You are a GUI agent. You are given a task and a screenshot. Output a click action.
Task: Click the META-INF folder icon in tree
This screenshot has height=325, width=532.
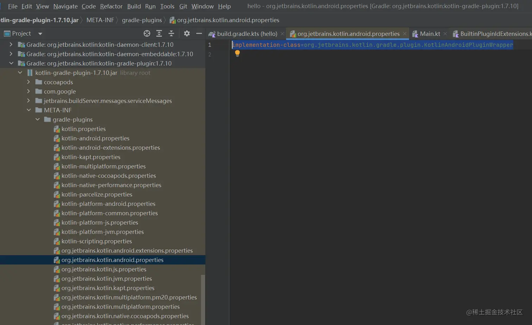coord(39,110)
